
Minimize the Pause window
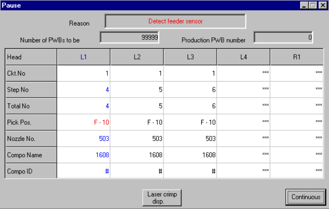[304, 5]
